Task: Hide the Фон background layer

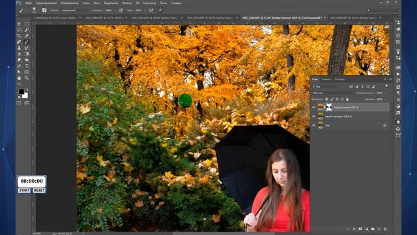Action: pyautogui.click(x=313, y=125)
